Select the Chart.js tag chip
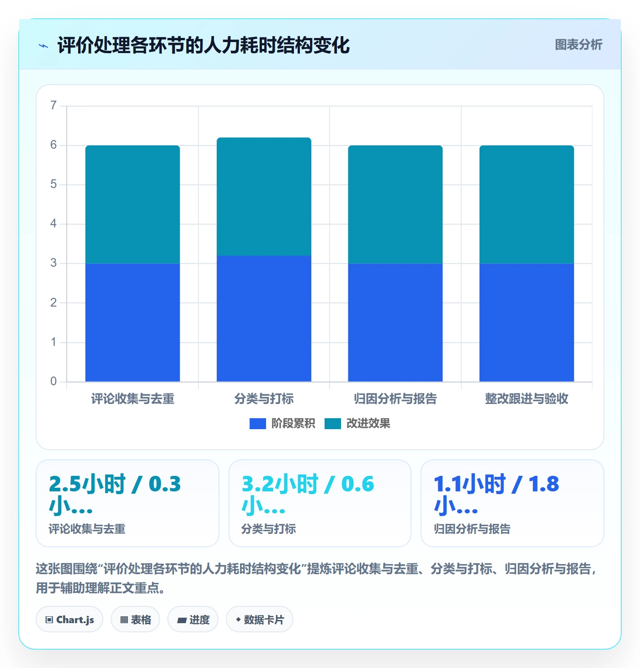The image size is (640, 668). [69, 620]
